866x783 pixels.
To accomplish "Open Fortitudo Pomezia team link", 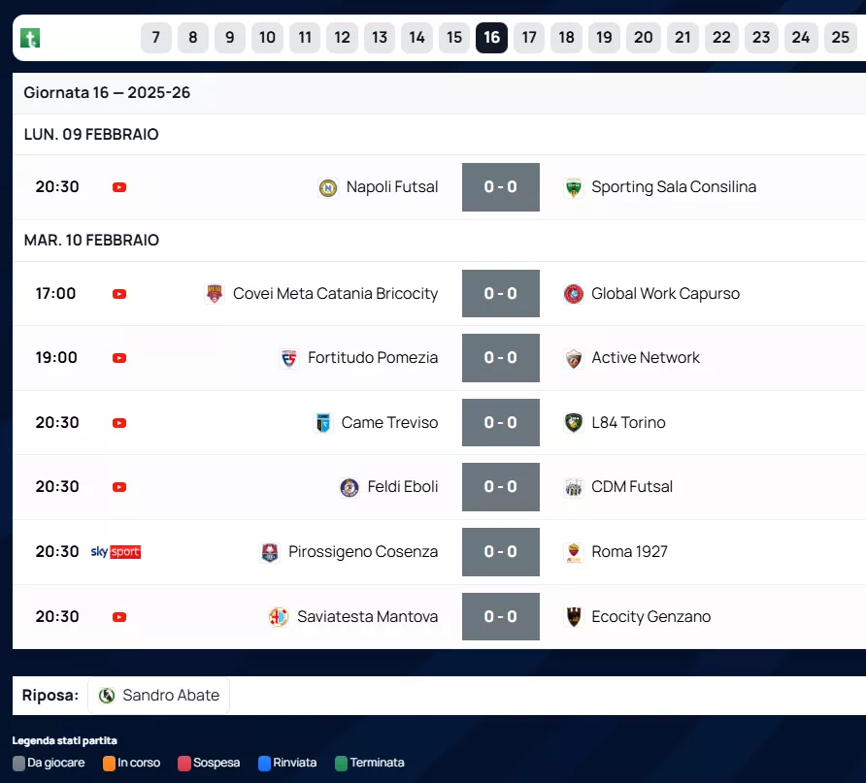I will tap(372, 358).
